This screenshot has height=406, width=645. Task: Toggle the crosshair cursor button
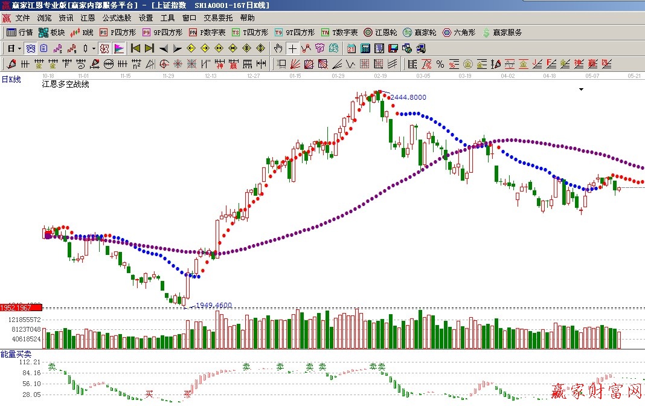click(292, 48)
